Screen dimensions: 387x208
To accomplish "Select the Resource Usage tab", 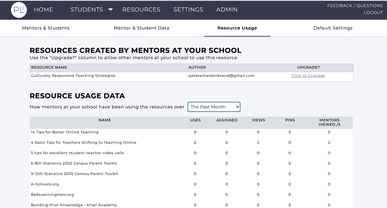I will (237, 28).
